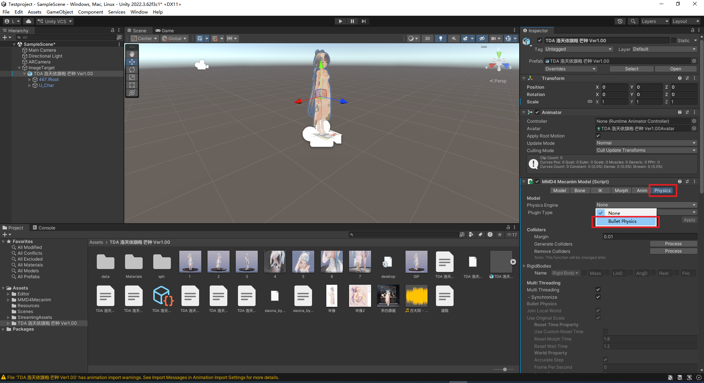Select the Rect tool
Viewport: 704px width, 383px height.
coord(132,85)
